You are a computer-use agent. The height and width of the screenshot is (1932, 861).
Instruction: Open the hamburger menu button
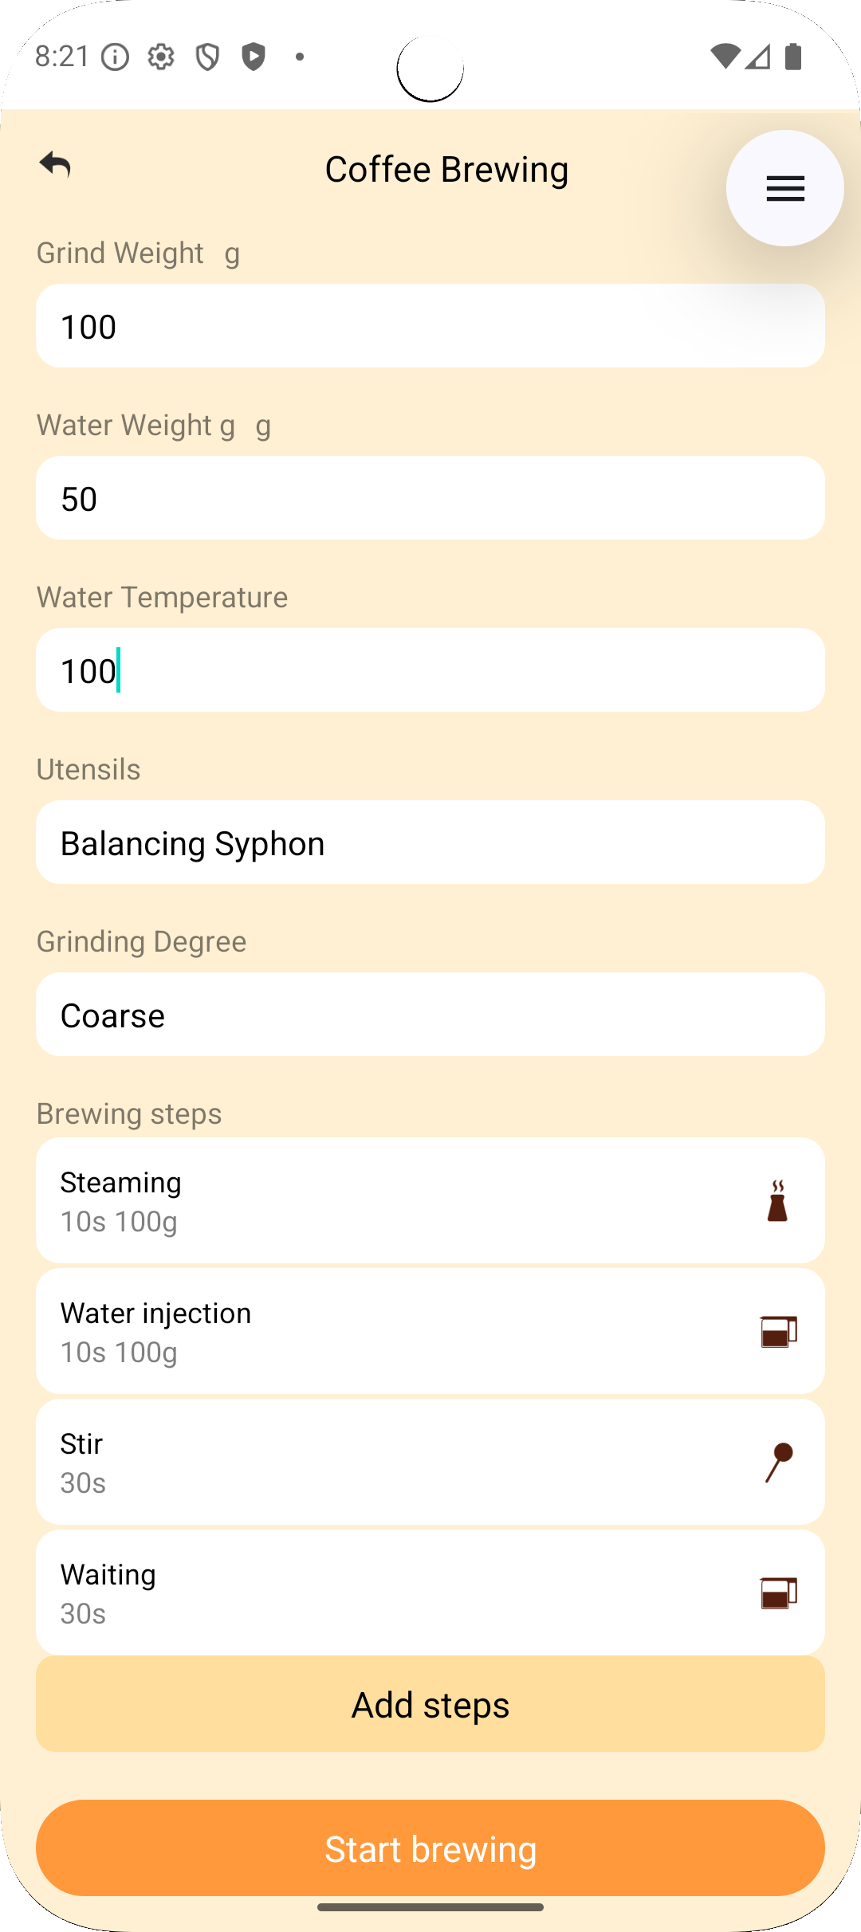[784, 189]
